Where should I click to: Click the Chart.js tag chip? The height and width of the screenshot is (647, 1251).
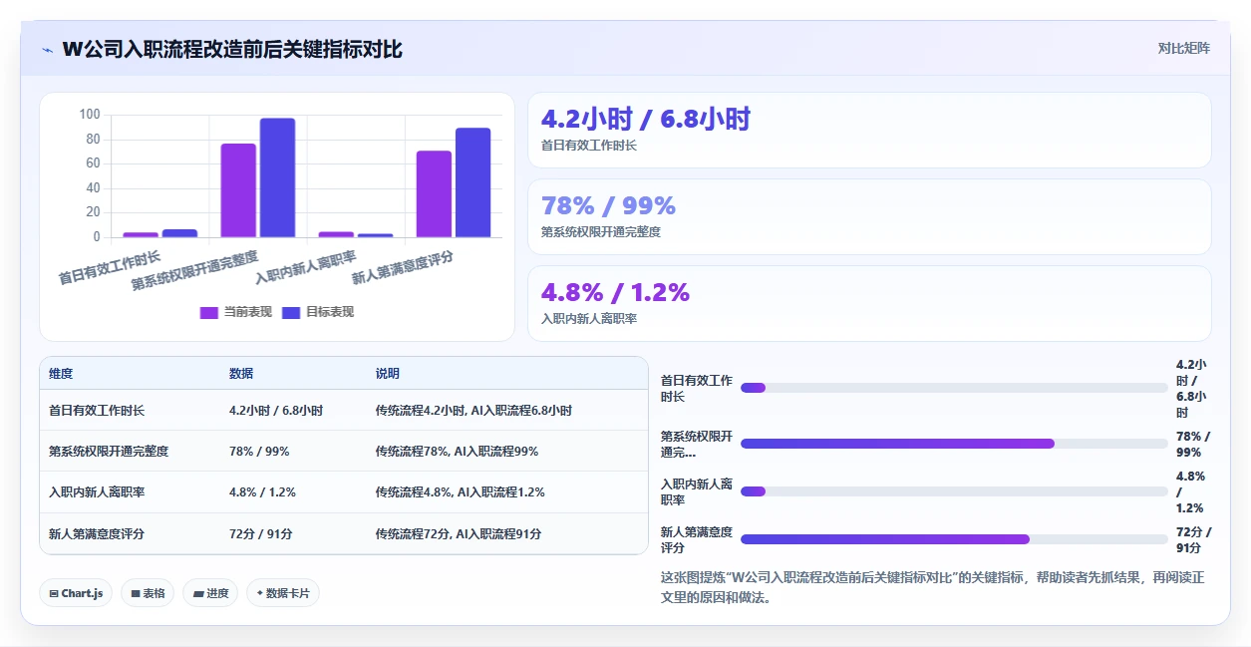pos(77,593)
